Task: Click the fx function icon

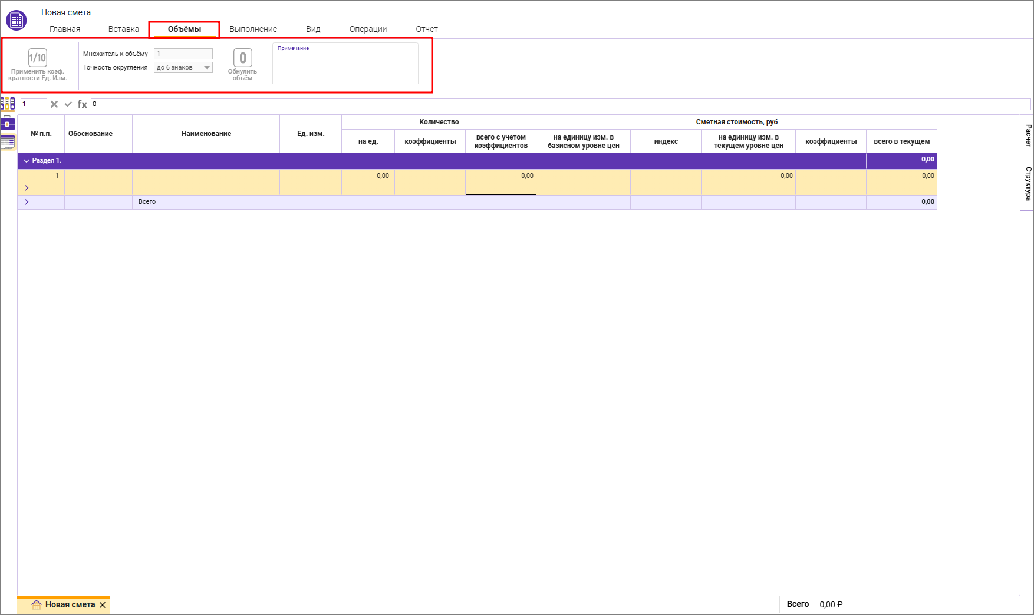Action: click(83, 104)
